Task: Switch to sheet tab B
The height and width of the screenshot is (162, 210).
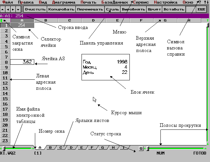Action: (50, 148)
